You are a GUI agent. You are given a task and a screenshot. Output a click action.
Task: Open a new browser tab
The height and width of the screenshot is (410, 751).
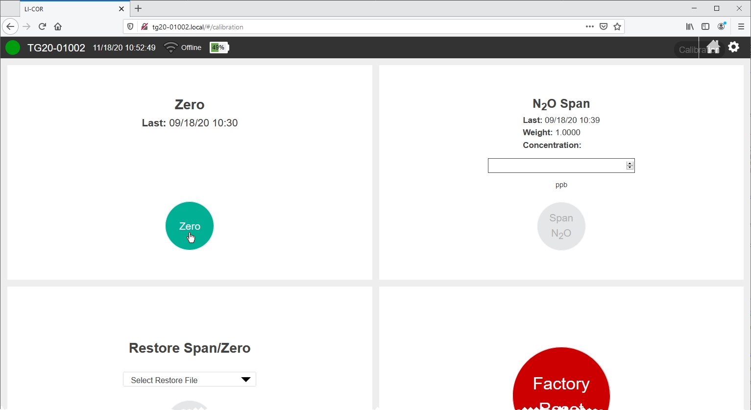[x=138, y=8]
